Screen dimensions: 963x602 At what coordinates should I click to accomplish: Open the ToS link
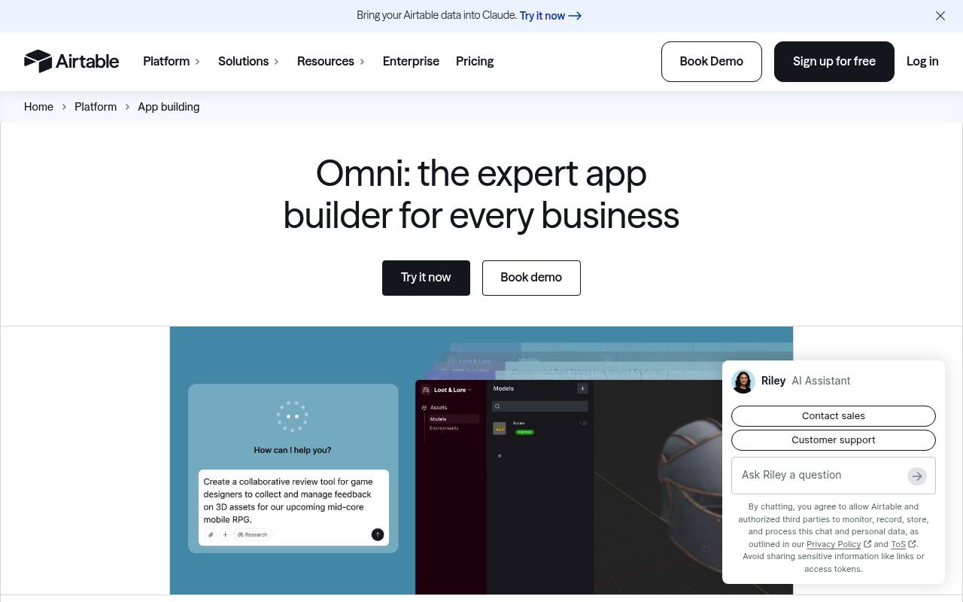pos(898,544)
